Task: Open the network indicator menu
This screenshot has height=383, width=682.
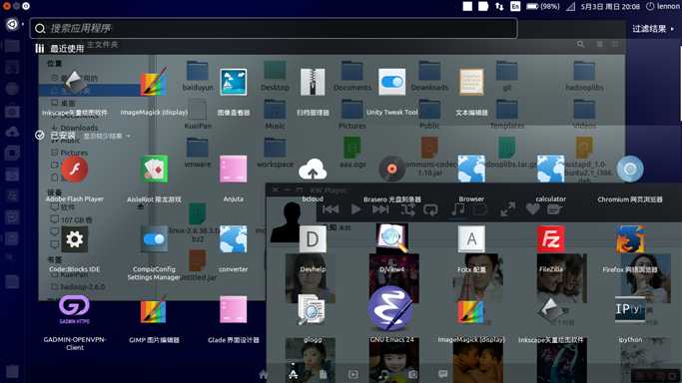Action: tap(499, 6)
